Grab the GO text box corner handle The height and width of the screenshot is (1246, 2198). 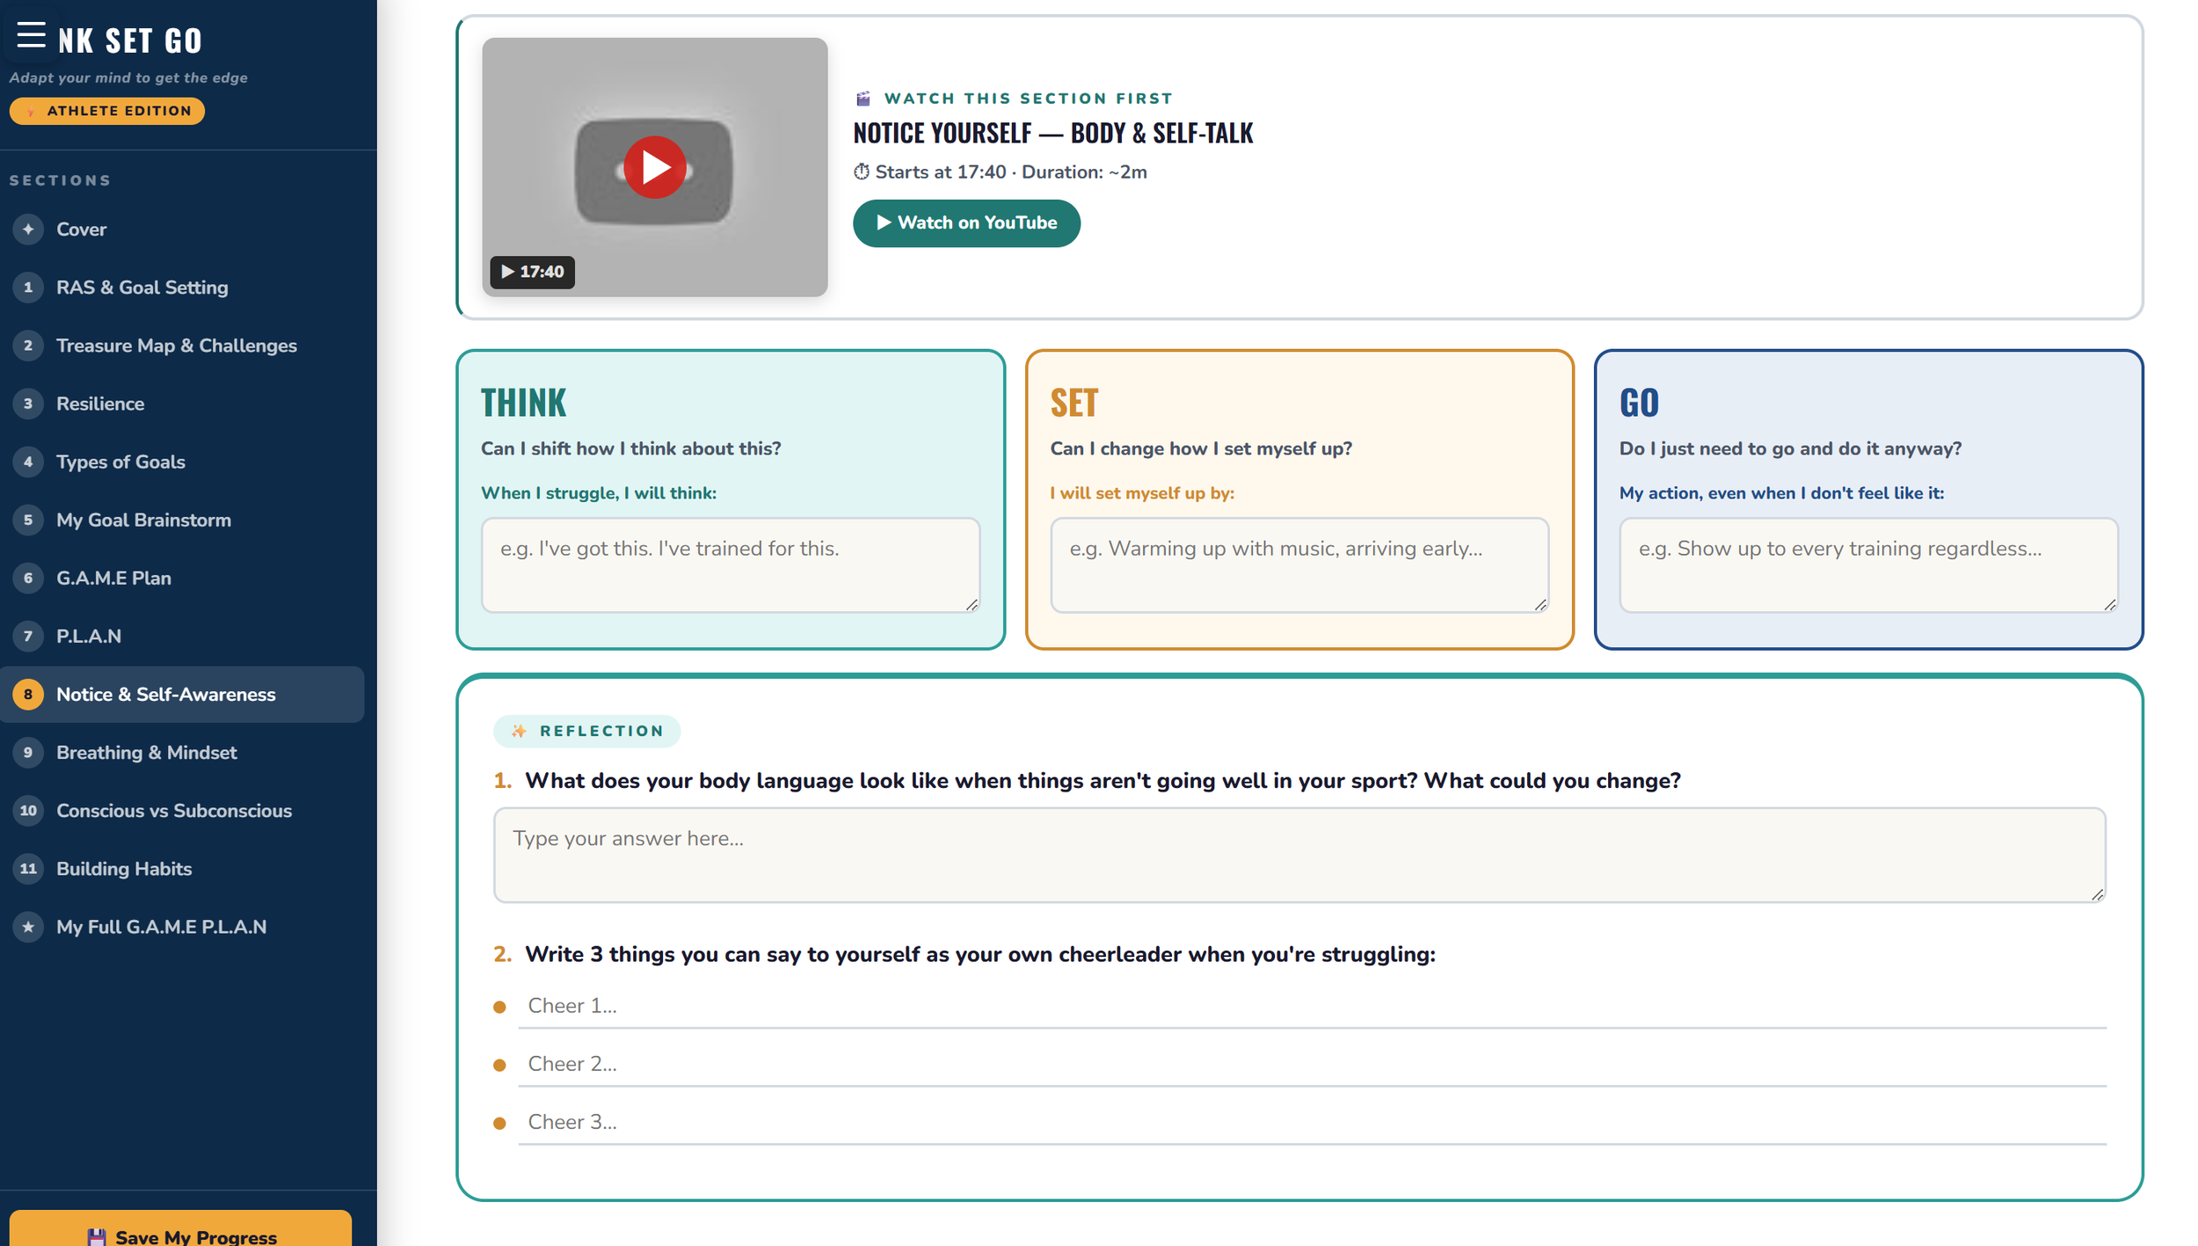click(2110, 604)
